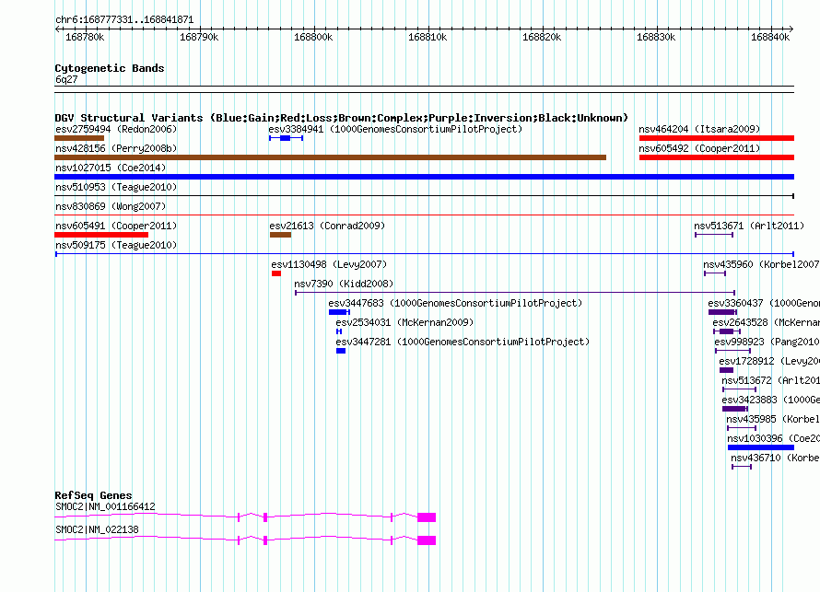Open nsv513672 variant label
This screenshot has width=820, height=592.
click(770, 380)
